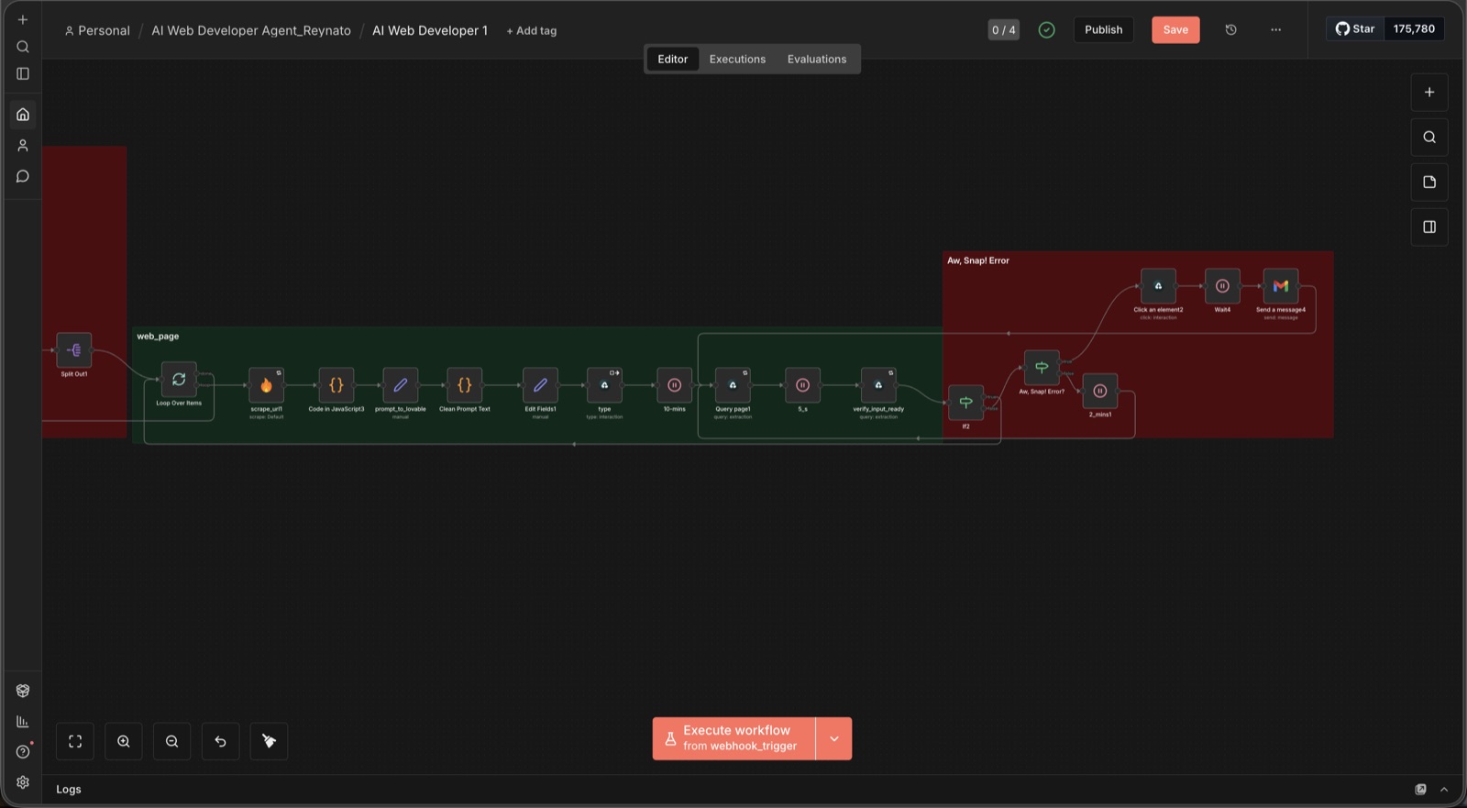Screen dimensions: 1467x808
Task: Execute workflow from webhook_trigger
Action: 734,738
